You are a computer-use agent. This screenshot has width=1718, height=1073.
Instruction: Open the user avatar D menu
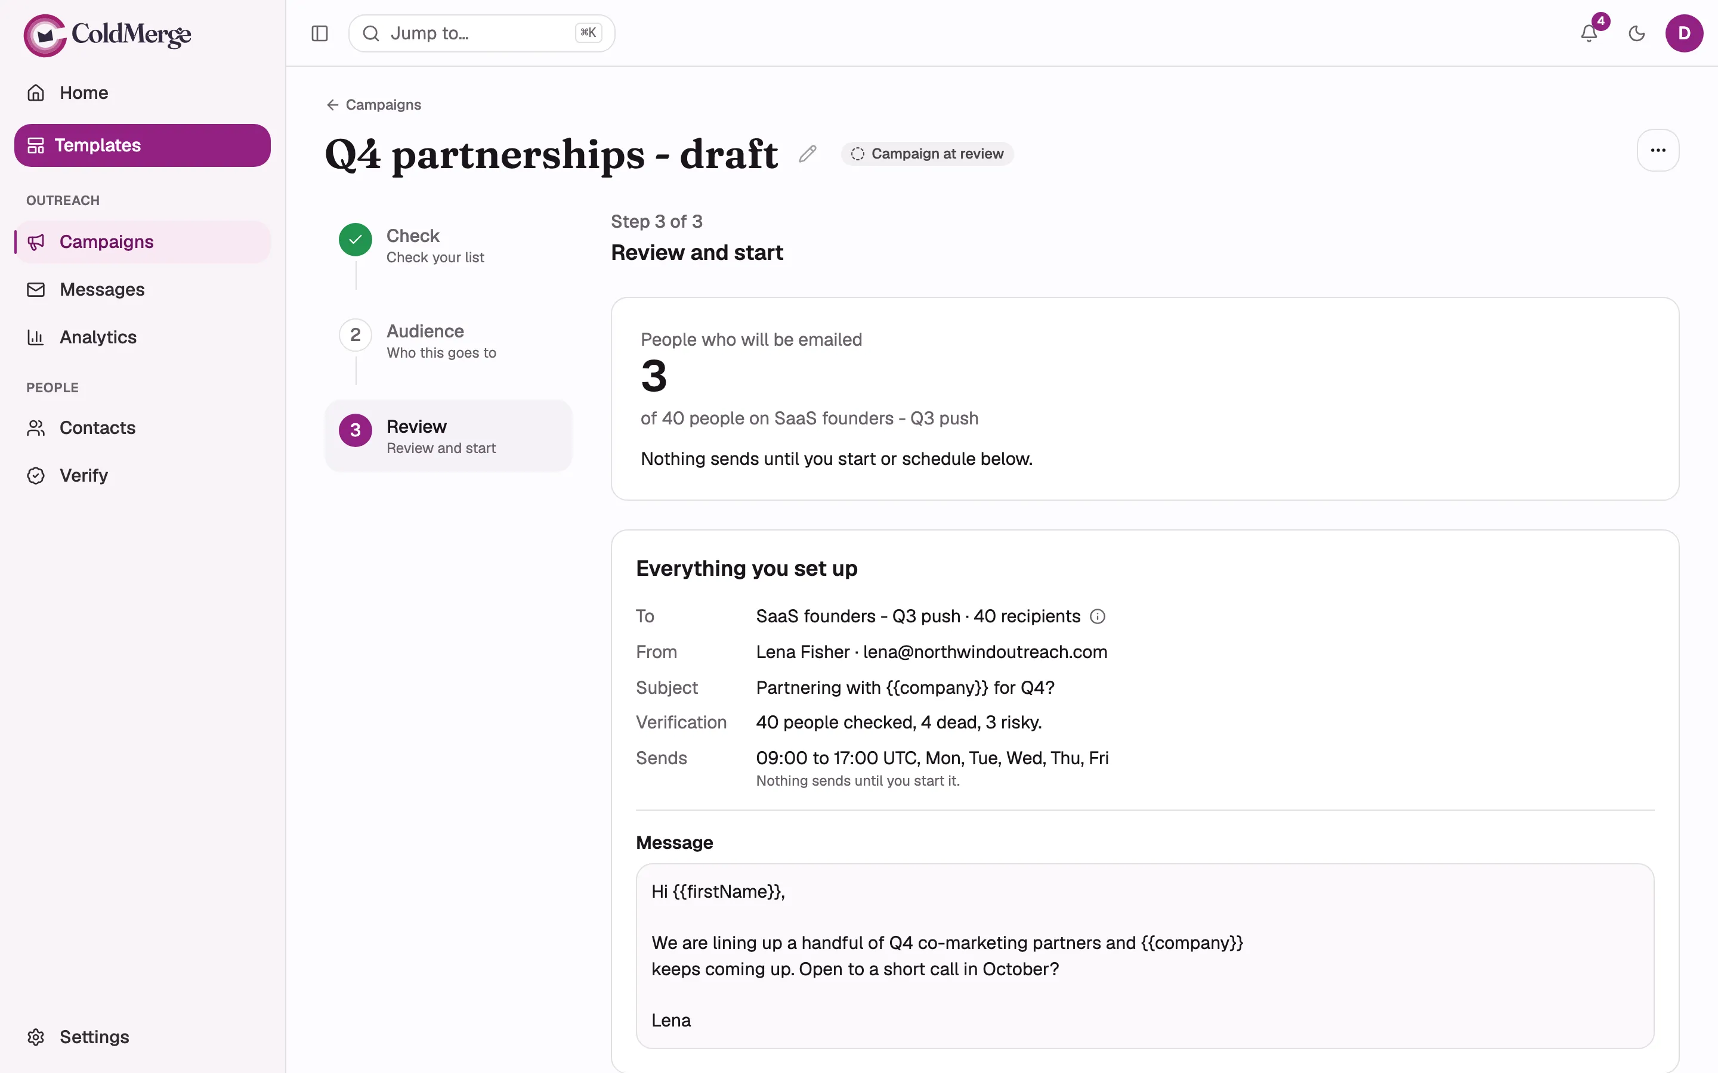pyautogui.click(x=1684, y=33)
